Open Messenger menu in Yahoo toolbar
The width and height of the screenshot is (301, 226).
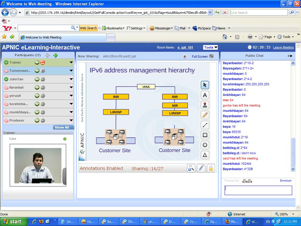click(x=161, y=28)
